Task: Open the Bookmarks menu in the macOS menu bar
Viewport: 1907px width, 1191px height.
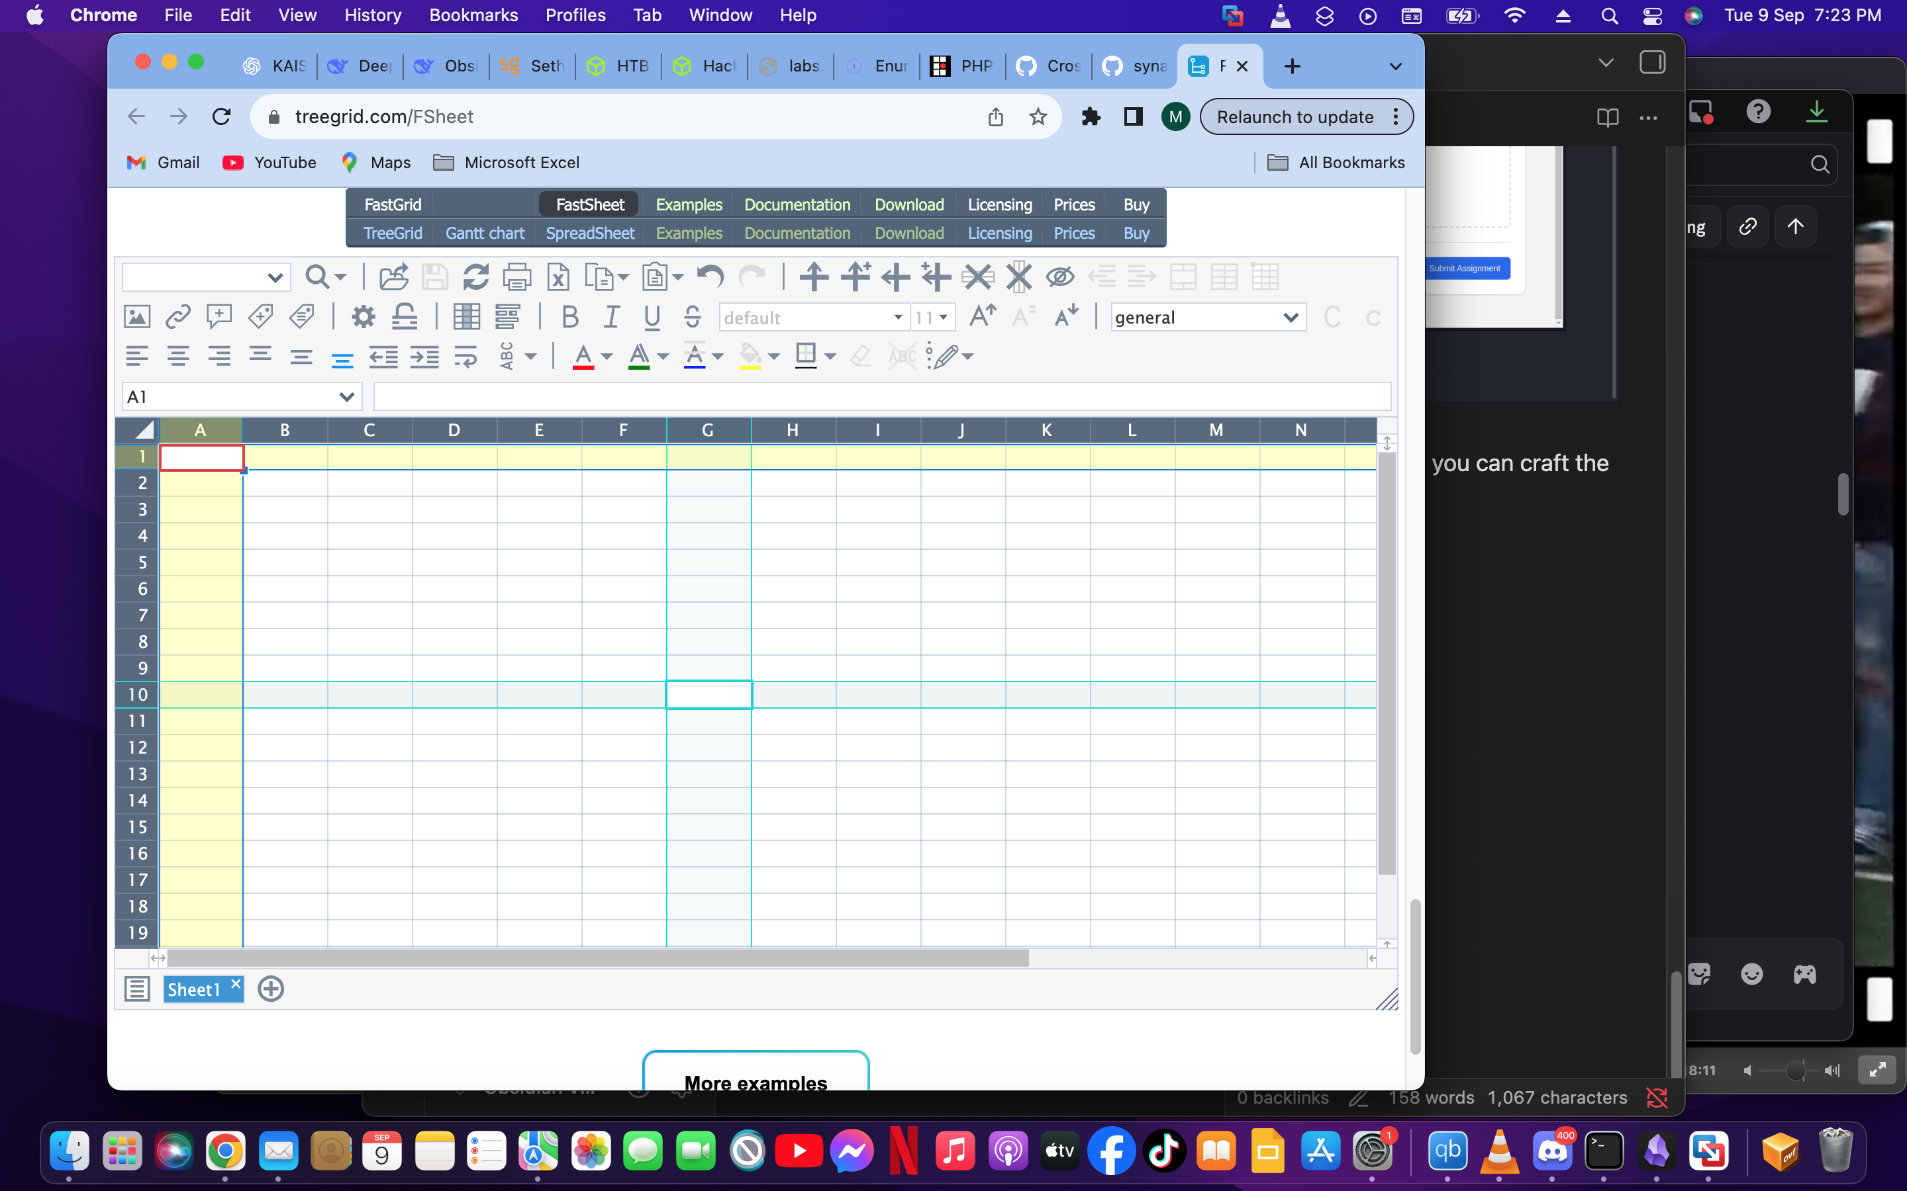Action: pyautogui.click(x=473, y=15)
